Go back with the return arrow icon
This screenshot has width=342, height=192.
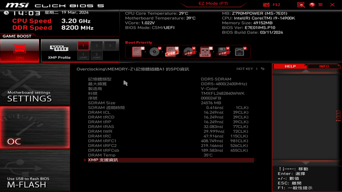263,69
